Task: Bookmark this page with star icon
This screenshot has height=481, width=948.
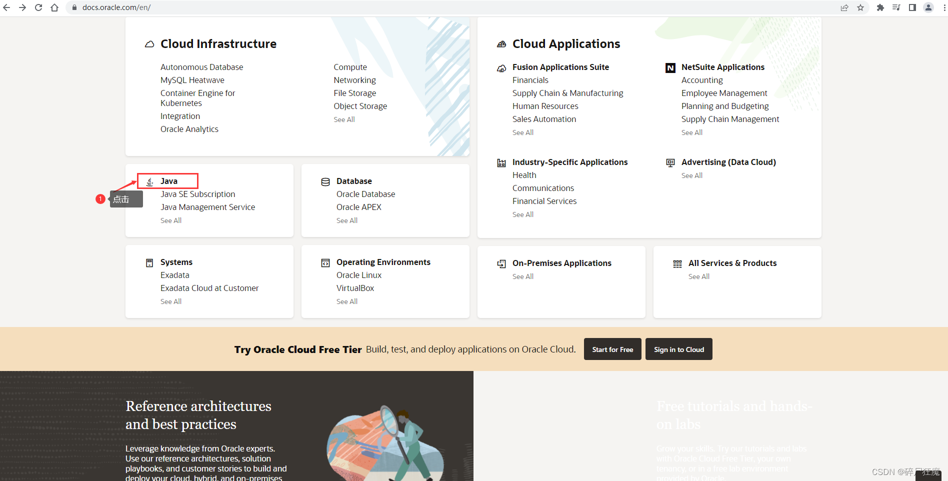Action: (860, 7)
